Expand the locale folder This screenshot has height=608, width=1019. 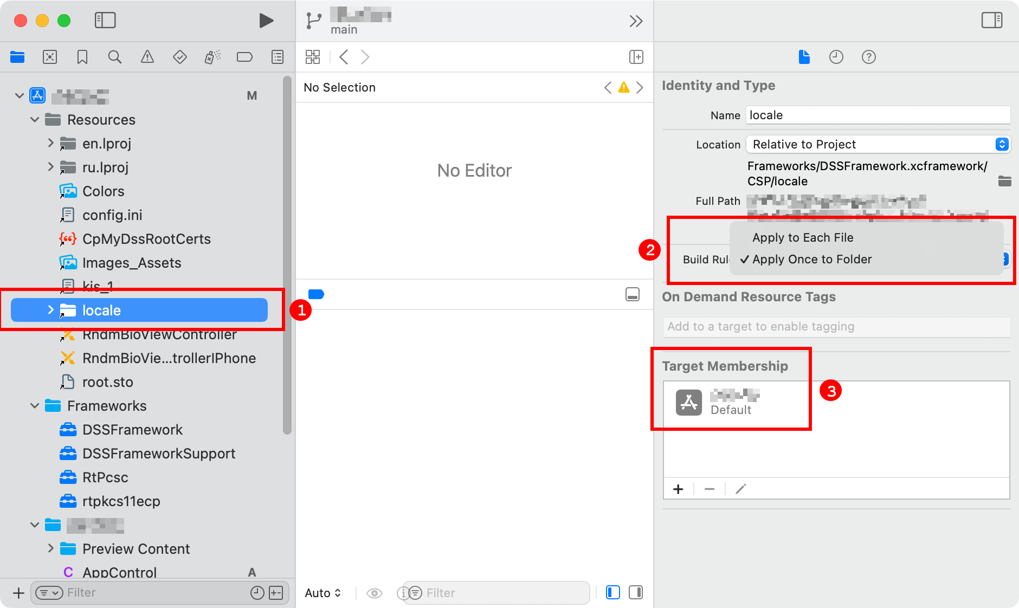coord(50,310)
